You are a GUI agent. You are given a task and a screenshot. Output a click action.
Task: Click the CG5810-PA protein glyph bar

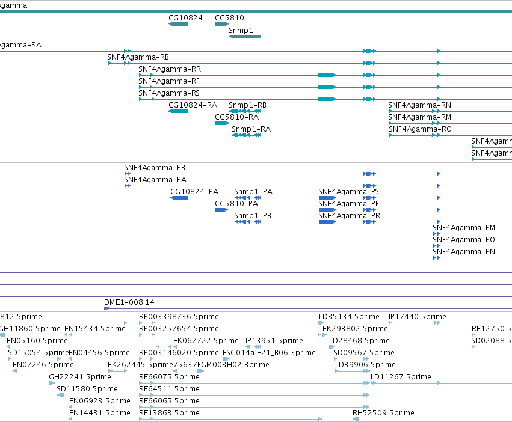click(221, 210)
